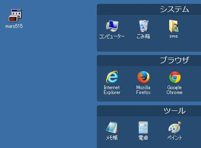Image resolution: width=201 pixels, height=148 pixels.
Task: Click the Internet Explorer label text
Action: pos(112,90)
